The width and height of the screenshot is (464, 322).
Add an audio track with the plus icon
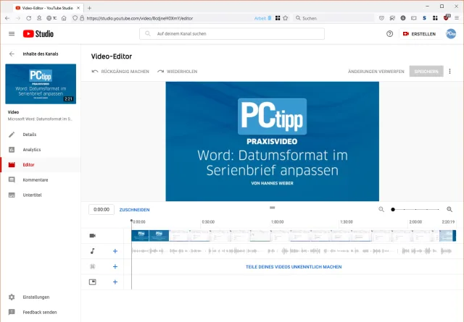115,251
